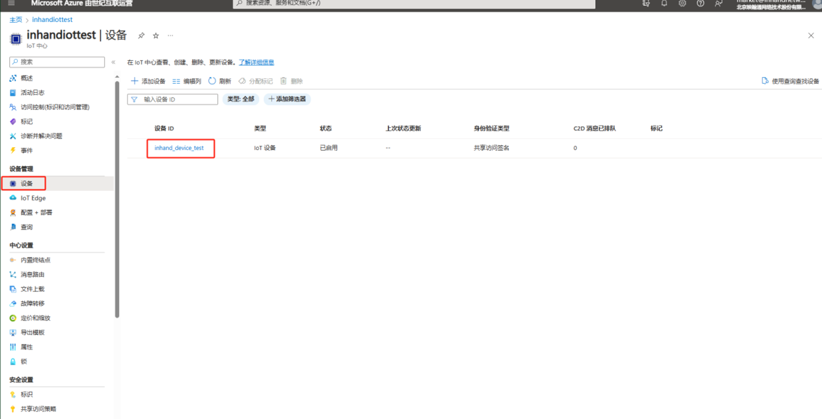Open IoT Edge in sidebar
The image size is (822, 419).
33,198
